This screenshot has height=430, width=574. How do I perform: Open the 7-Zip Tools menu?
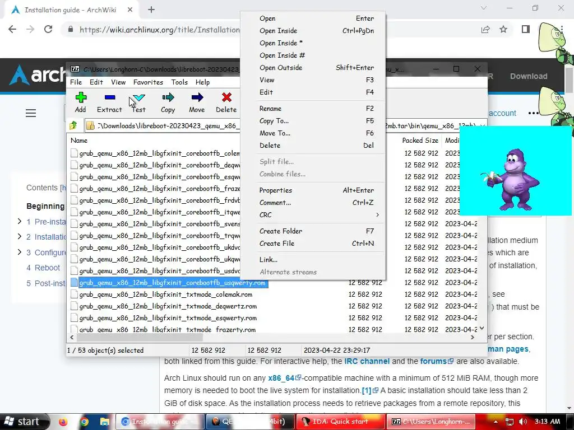pos(179,82)
